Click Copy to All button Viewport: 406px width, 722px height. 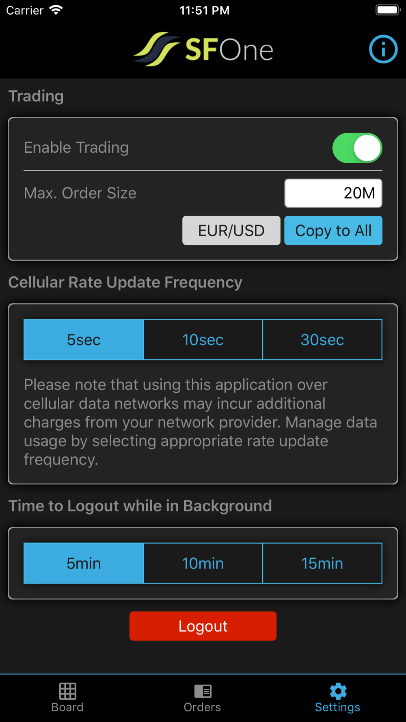[333, 231]
